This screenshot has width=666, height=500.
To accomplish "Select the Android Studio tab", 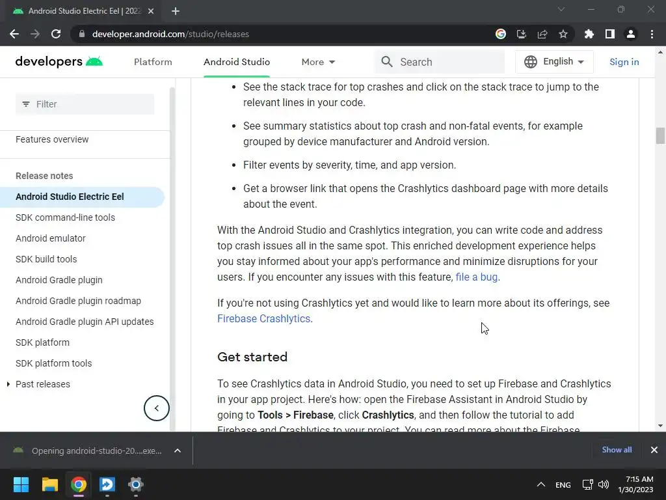I will 237,62.
